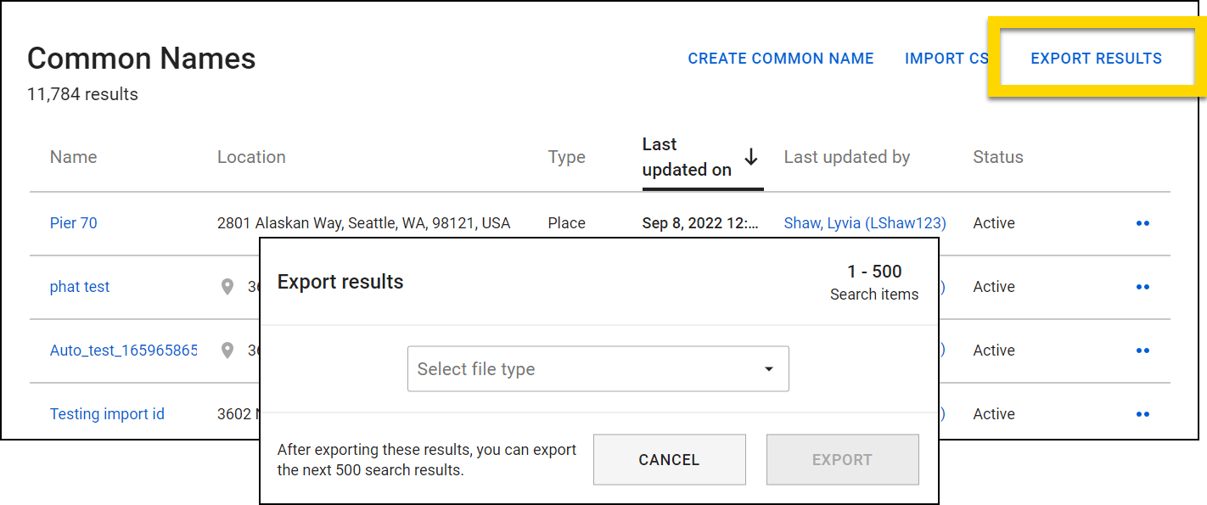
Task: Open the actions menu for Pier 70 row
Action: coord(1142,222)
